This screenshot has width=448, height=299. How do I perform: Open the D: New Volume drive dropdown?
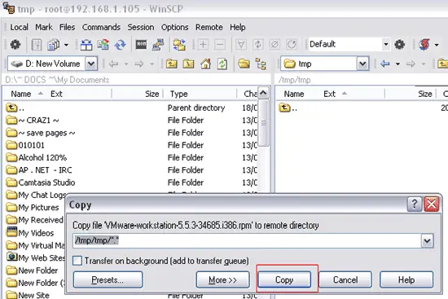coord(91,64)
